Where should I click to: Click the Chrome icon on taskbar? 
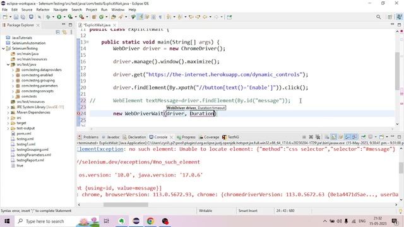tap(150, 221)
